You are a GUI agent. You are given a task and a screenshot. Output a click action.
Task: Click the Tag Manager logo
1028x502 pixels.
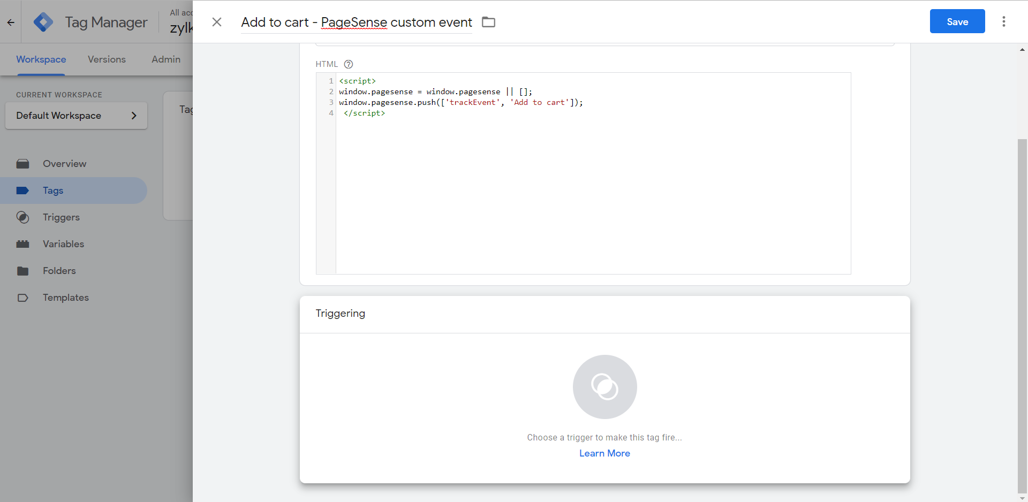click(43, 22)
